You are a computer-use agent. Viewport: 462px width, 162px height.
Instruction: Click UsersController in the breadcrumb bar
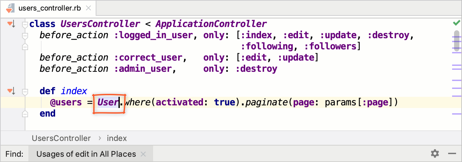61,138
